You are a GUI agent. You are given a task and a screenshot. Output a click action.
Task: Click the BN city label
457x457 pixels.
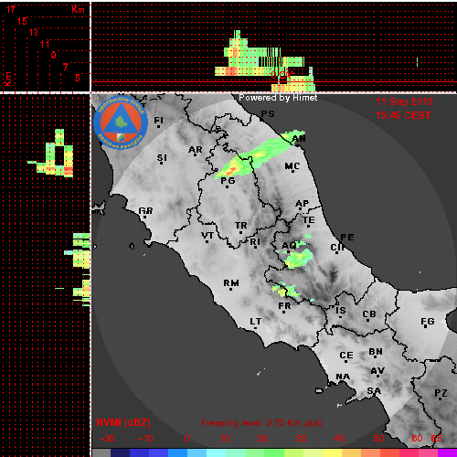376,352
